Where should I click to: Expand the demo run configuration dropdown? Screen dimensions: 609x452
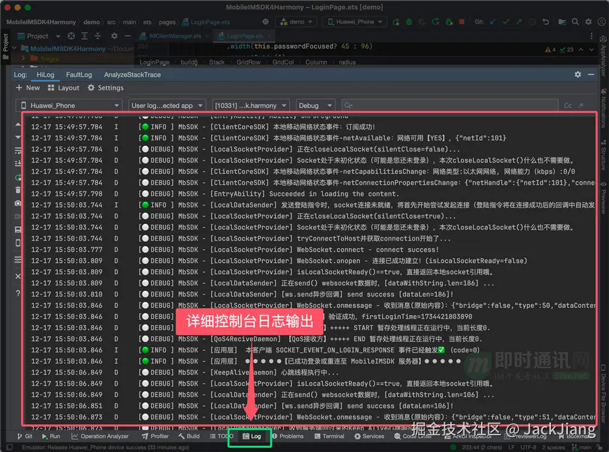(x=297, y=22)
